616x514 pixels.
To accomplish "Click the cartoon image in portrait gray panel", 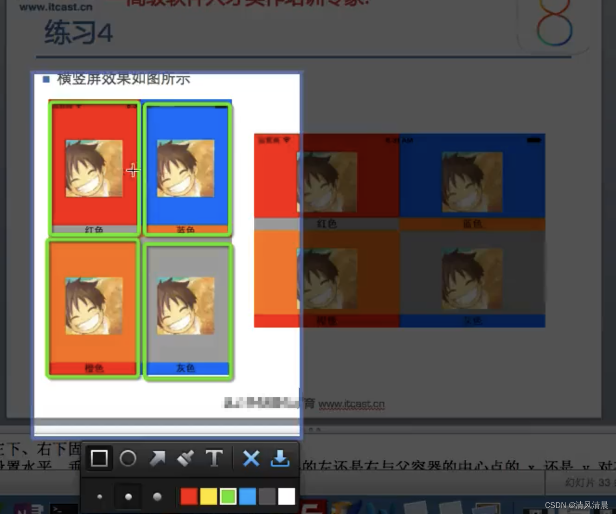I will [x=186, y=306].
